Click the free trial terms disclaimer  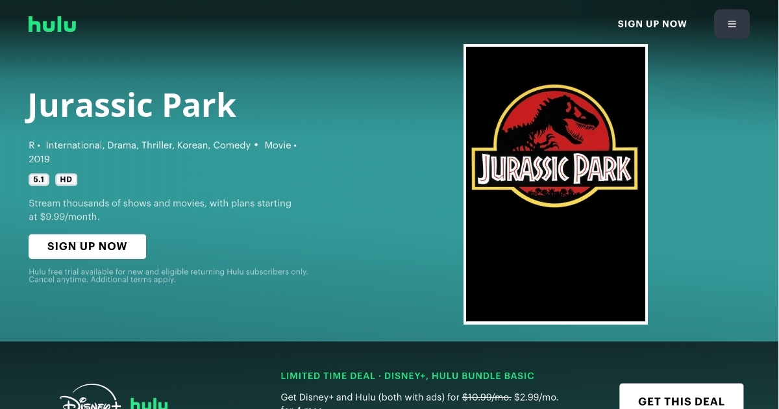[168, 275]
